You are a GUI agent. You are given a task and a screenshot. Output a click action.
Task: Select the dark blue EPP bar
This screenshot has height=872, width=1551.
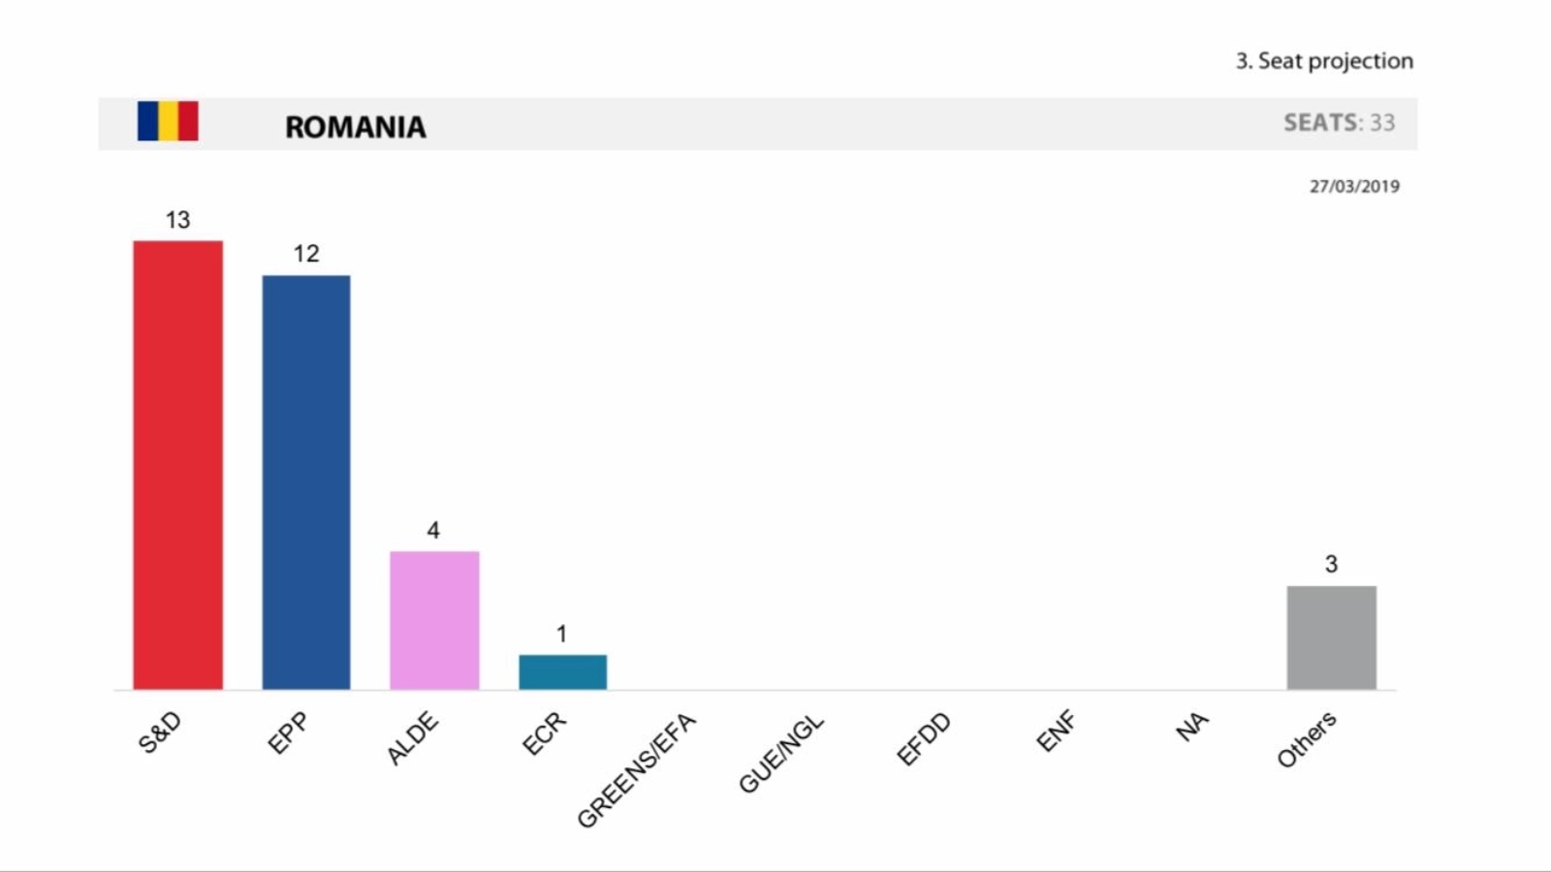(306, 483)
